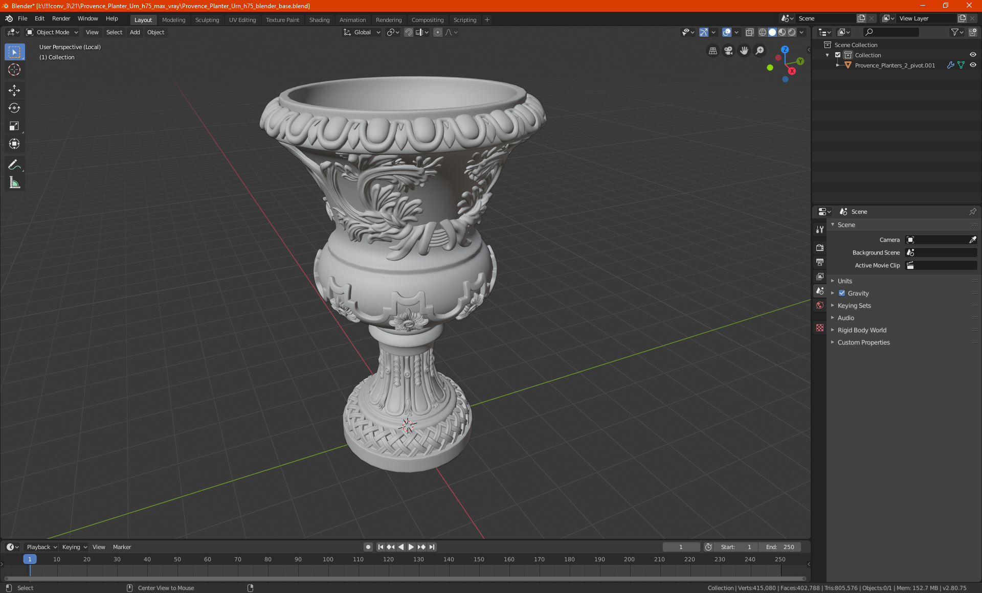Open the World properties tab

point(820,305)
